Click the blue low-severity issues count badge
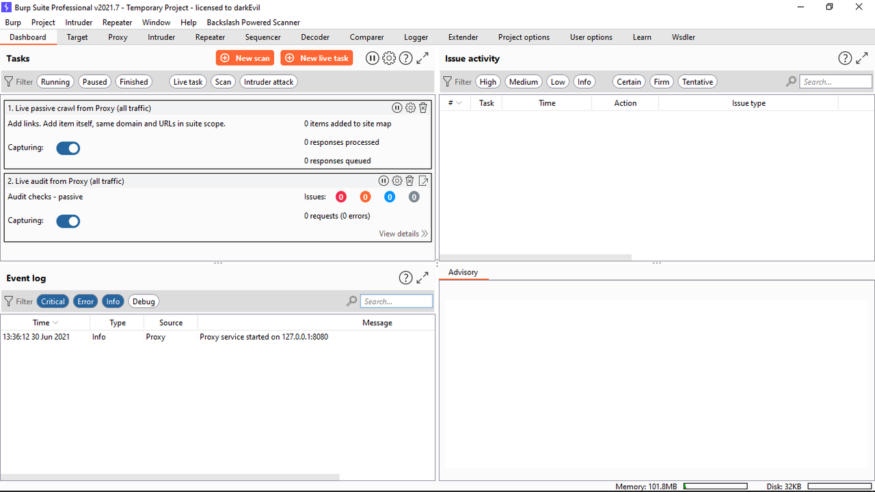This screenshot has height=492, width=875. [390, 197]
